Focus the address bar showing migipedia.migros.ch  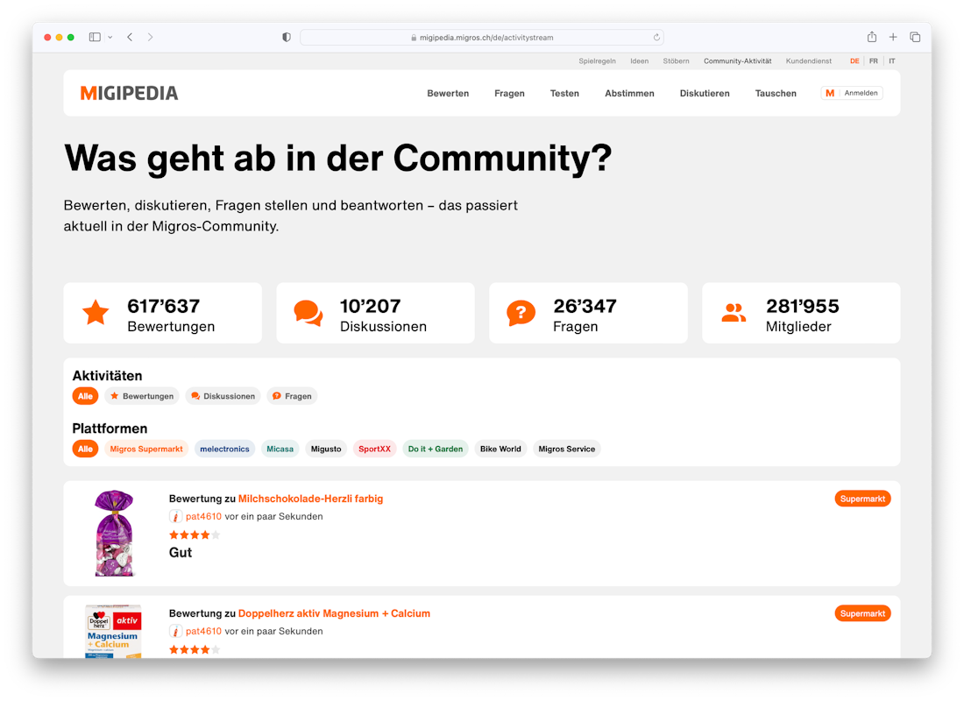(x=482, y=38)
